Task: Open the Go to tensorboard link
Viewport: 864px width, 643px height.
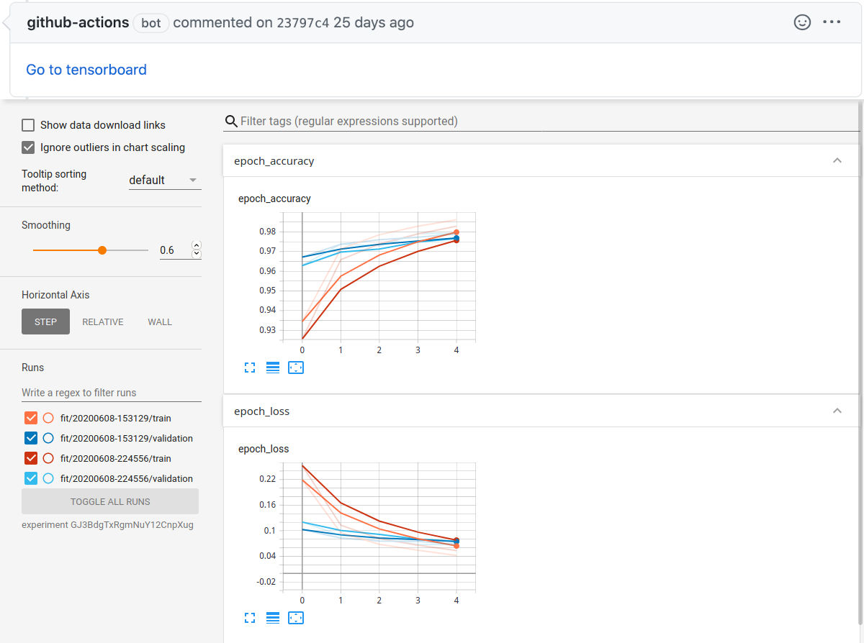Action: click(86, 69)
